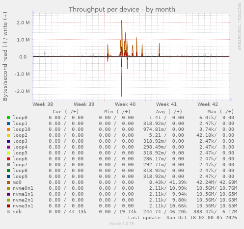Select the 'Week 42' axis label
The height and width of the screenshot is (229, 244).
pyautogui.click(x=208, y=104)
